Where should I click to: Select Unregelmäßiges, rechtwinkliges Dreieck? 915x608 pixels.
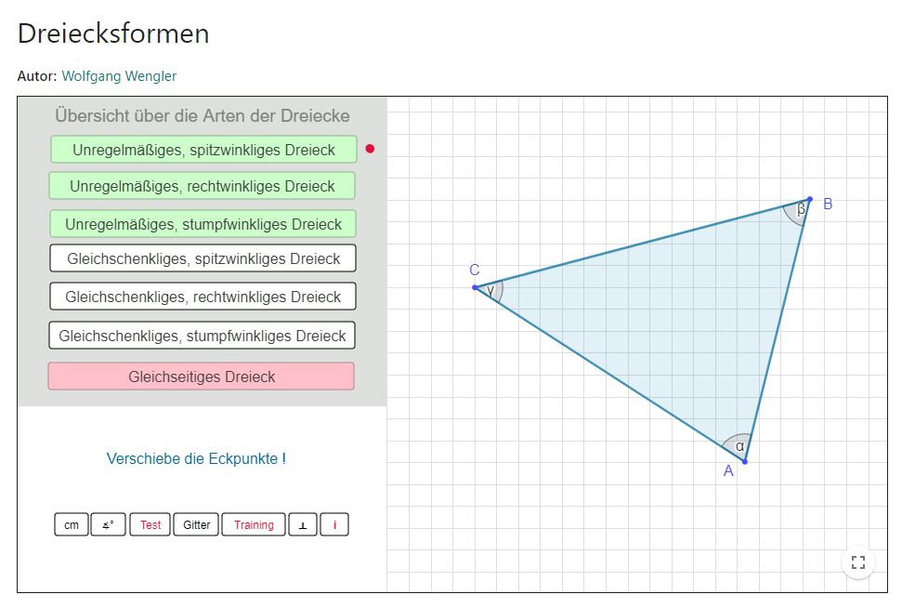tap(202, 186)
